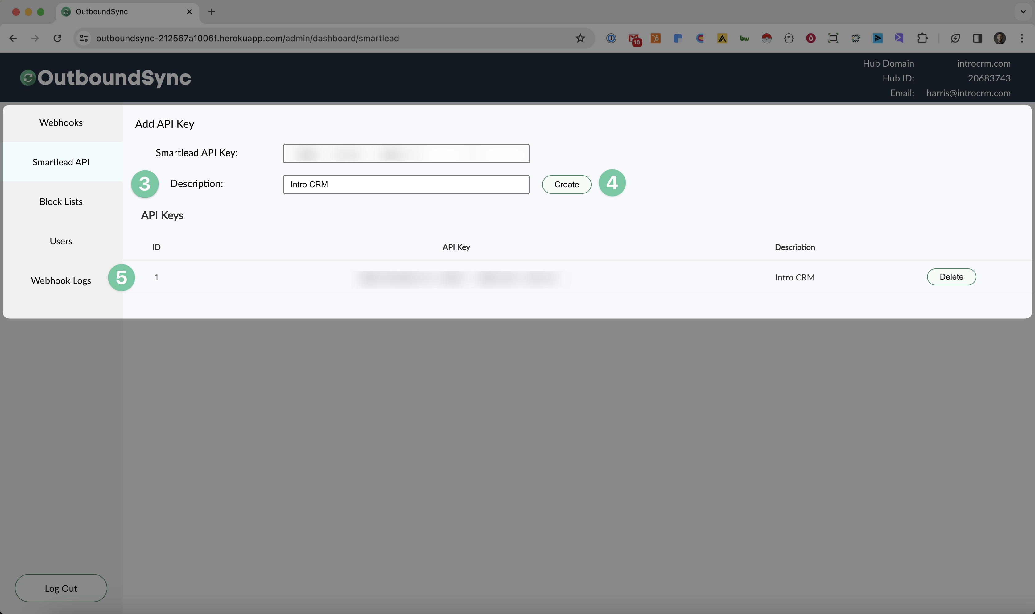This screenshot has width=1035, height=614.
Task: Click the API Keys section heading
Action: point(162,216)
